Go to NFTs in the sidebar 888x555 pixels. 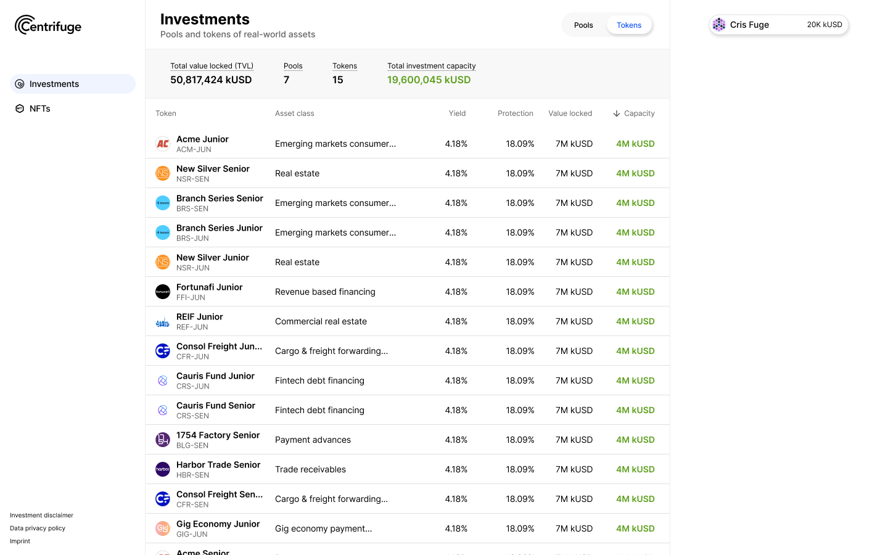[40, 109]
